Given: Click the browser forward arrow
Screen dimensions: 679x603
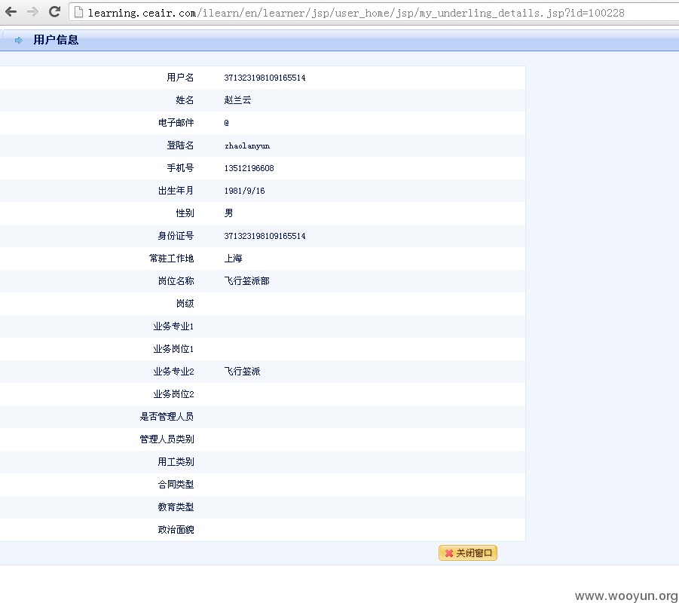Looking at the screenshot, I should [x=33, y=12].
